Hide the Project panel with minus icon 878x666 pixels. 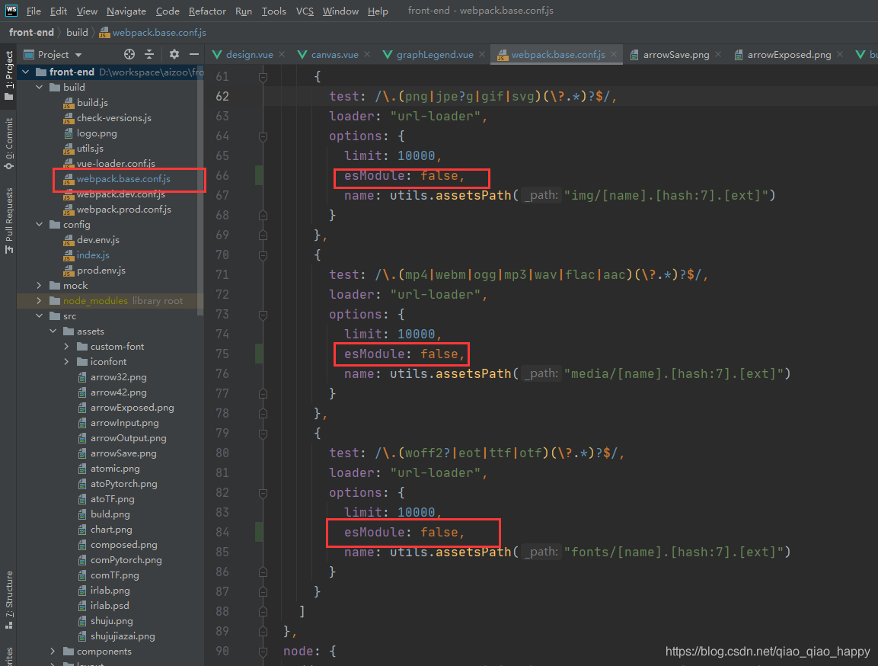coord(193,54)
